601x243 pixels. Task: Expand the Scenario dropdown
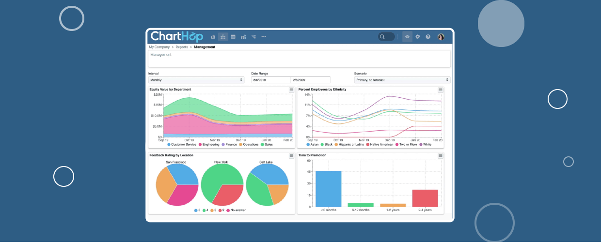point(402,80)
